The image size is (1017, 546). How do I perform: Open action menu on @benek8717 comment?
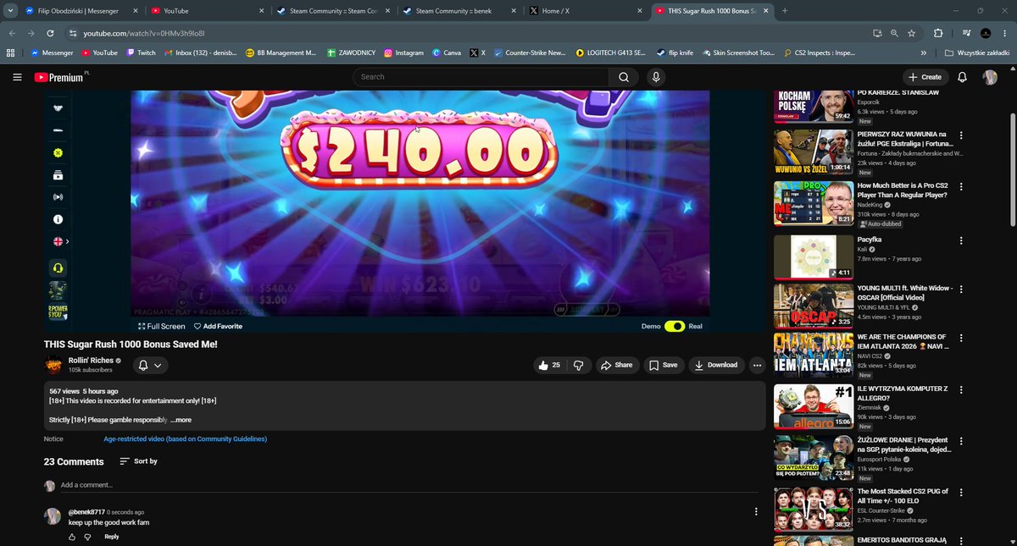coord(756,511)
